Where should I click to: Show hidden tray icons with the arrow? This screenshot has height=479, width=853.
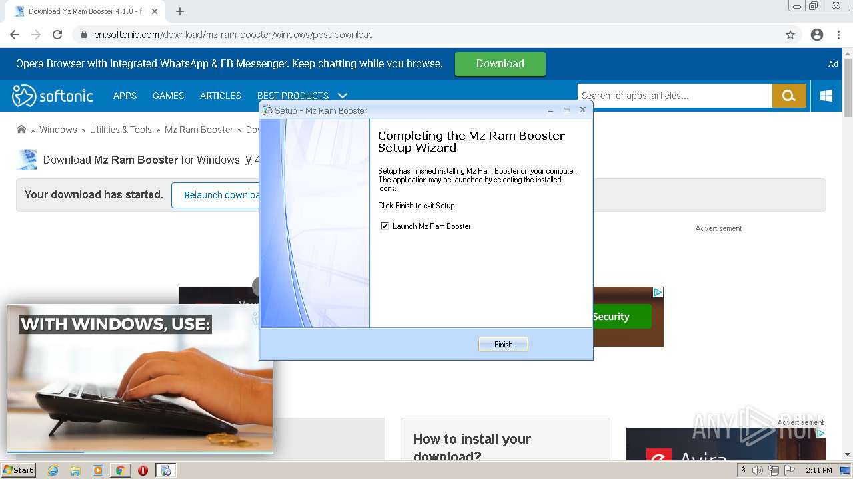743,470
